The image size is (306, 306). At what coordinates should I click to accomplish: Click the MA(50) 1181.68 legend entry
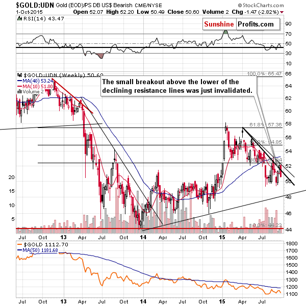(x=38, y=250)
